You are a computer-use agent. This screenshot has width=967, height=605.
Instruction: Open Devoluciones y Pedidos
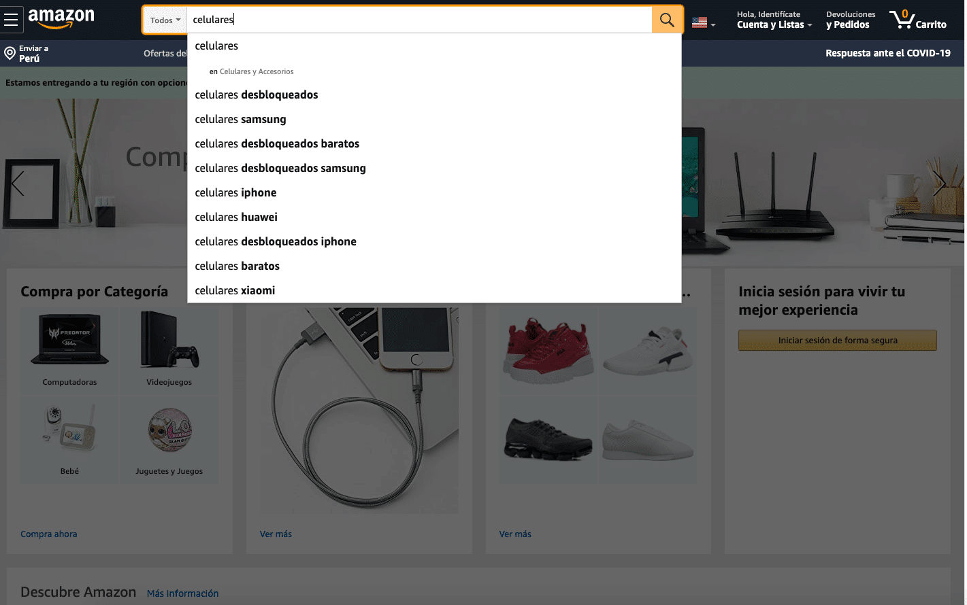coord(849,18)
